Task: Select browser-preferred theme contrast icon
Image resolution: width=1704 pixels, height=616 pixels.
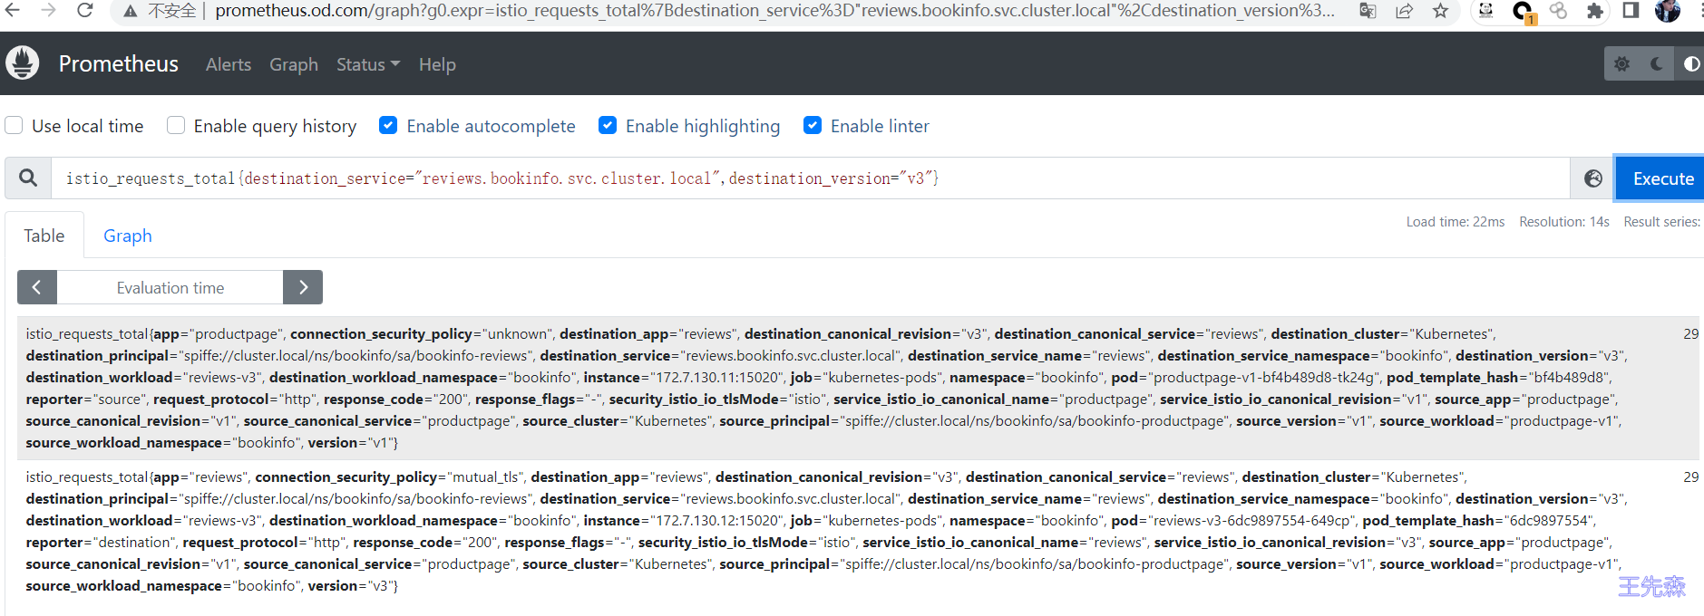Action: [x=1689, y=64]
